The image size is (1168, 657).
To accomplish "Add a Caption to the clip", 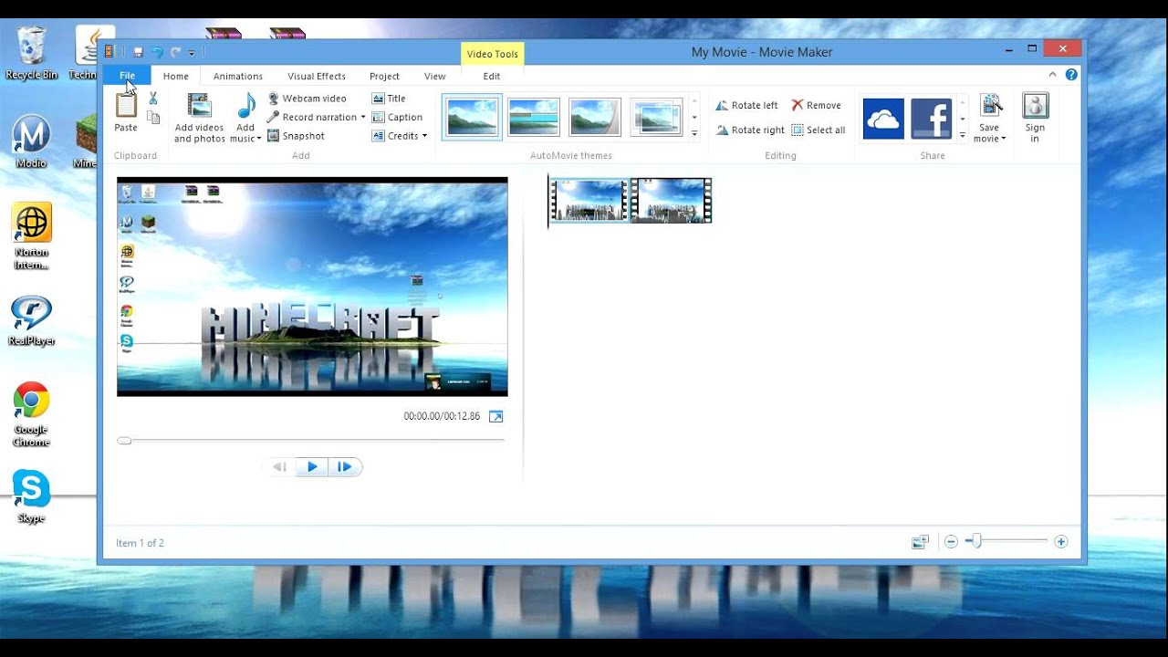I will (397, 117).
